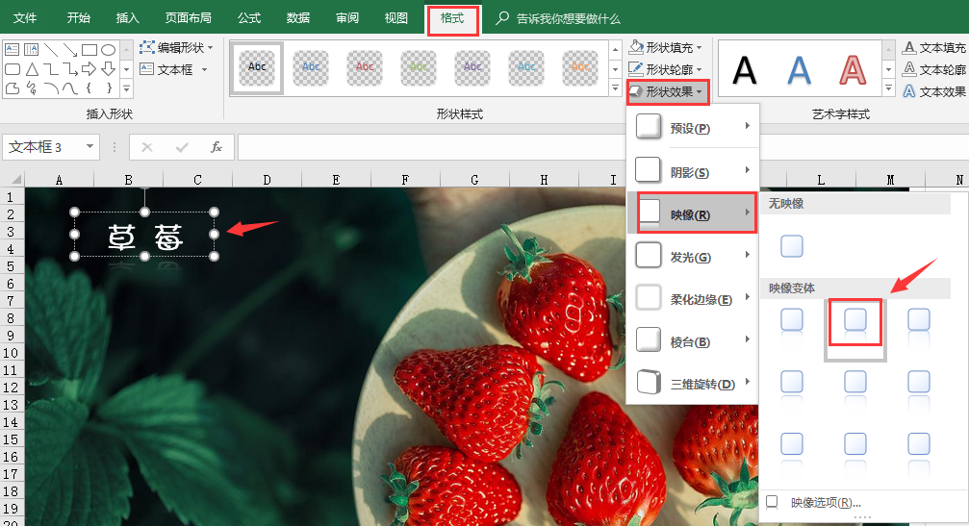Viewport: 969px width, 526px height.
Task: Expand the full shapes gallery
Action: pos(127,88)
